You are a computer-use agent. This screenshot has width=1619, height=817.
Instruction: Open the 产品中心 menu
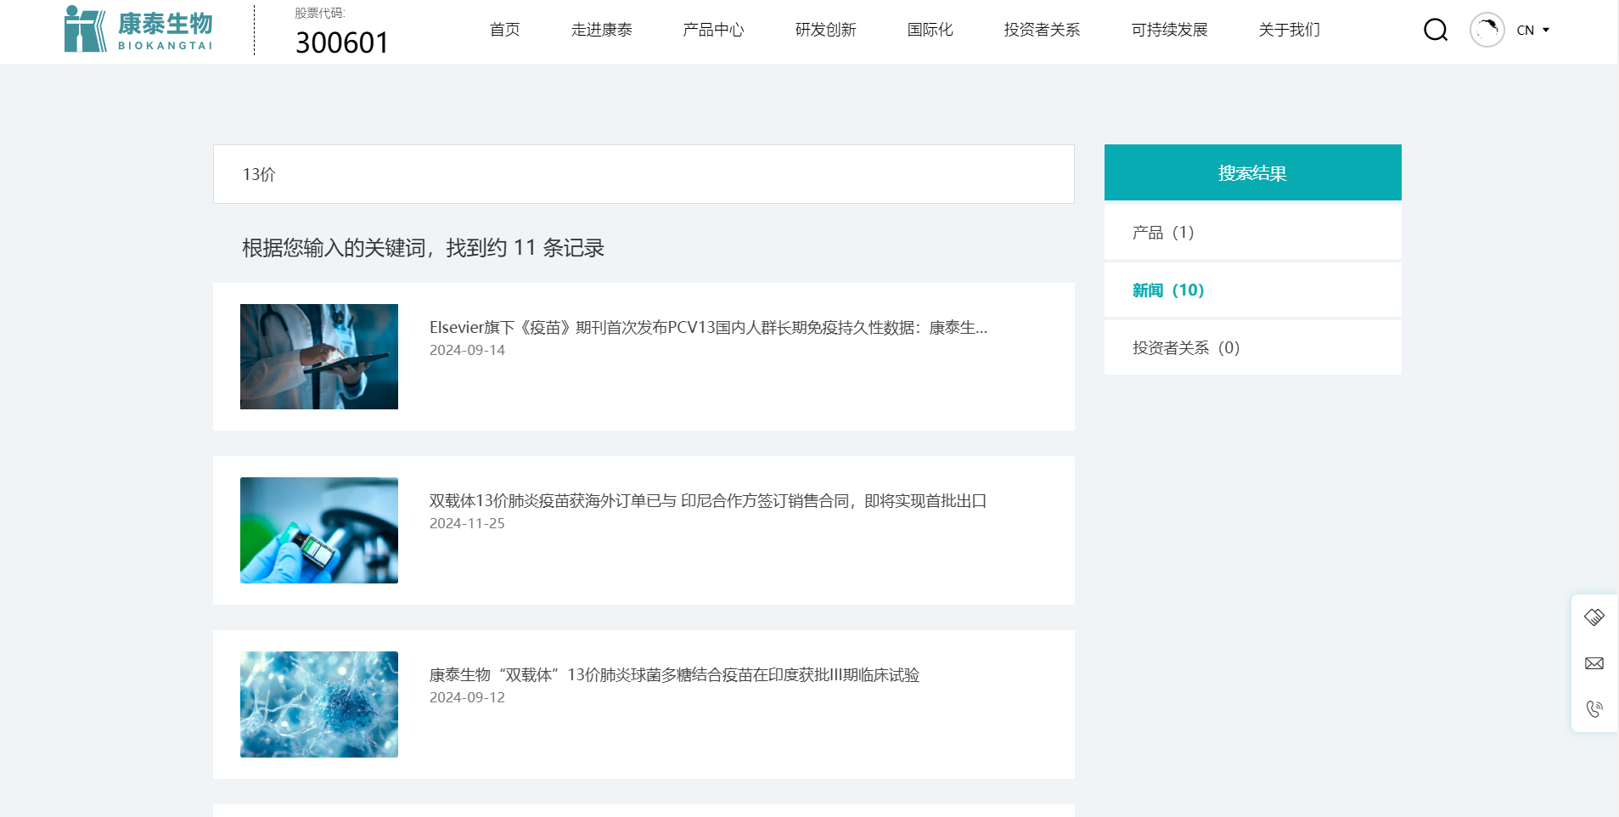[712, 30]
